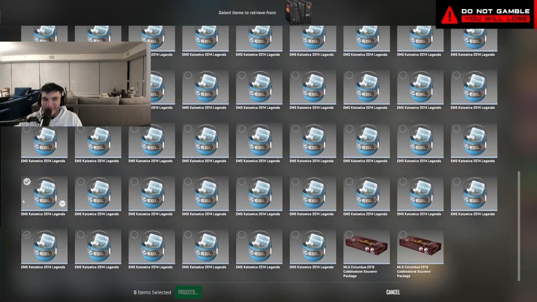Toggle the faint checkmark on the bottom row's first capsule
The width and height of the screenshot is (537, 302).
coord(27,235)
